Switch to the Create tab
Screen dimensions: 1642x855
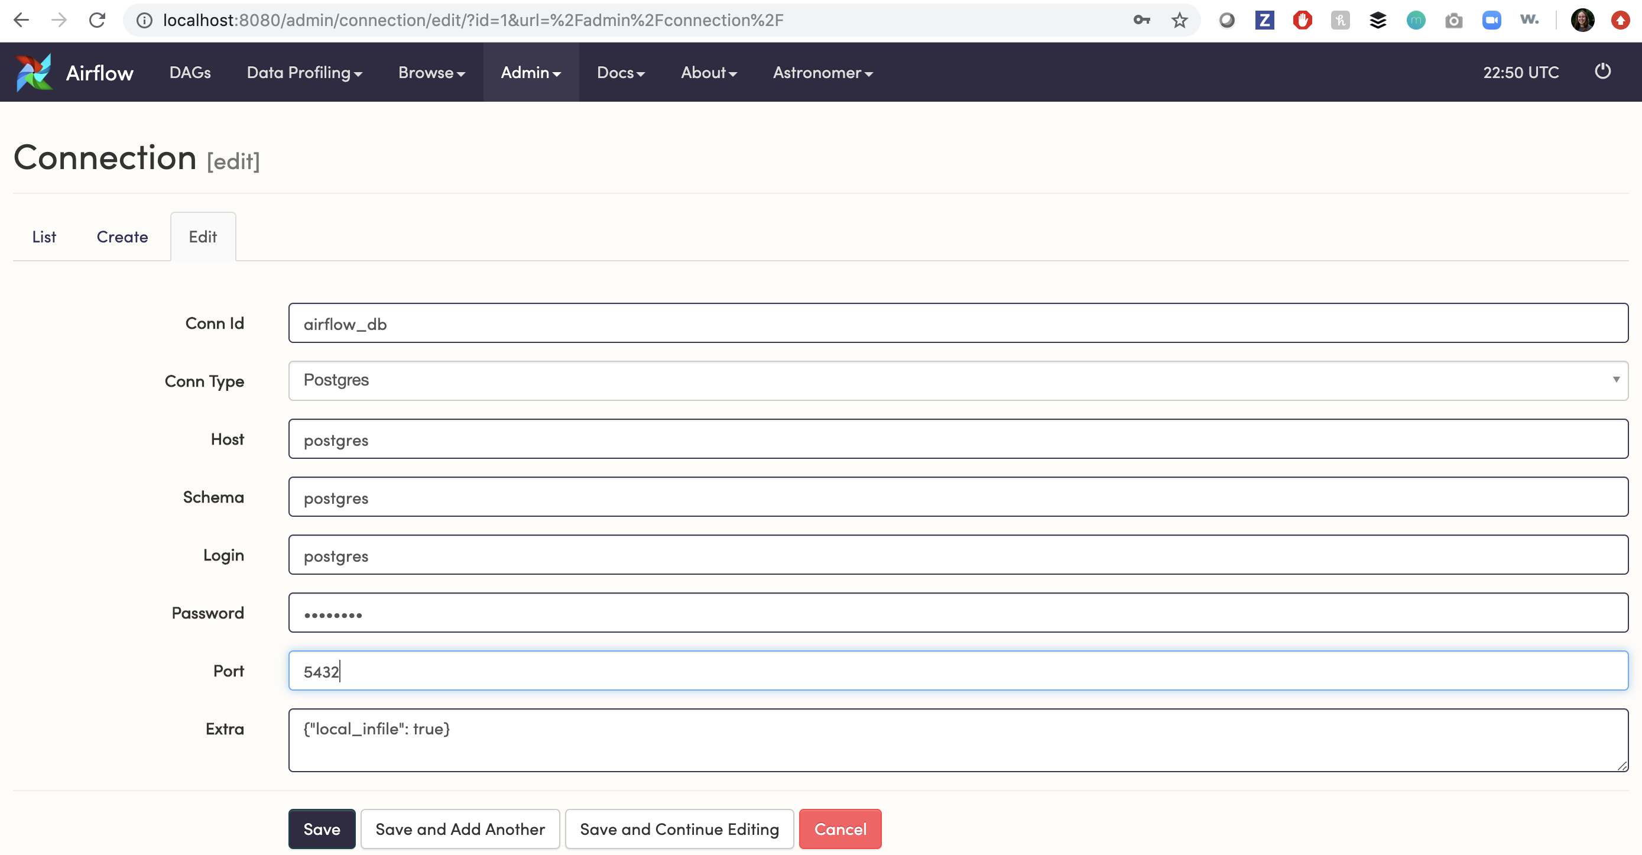click(x=122, y=237)
